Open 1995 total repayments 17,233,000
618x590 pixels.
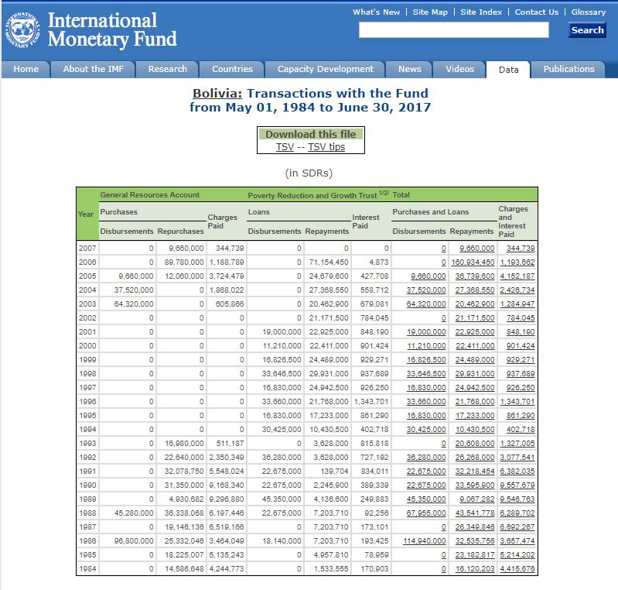(475, 416)
